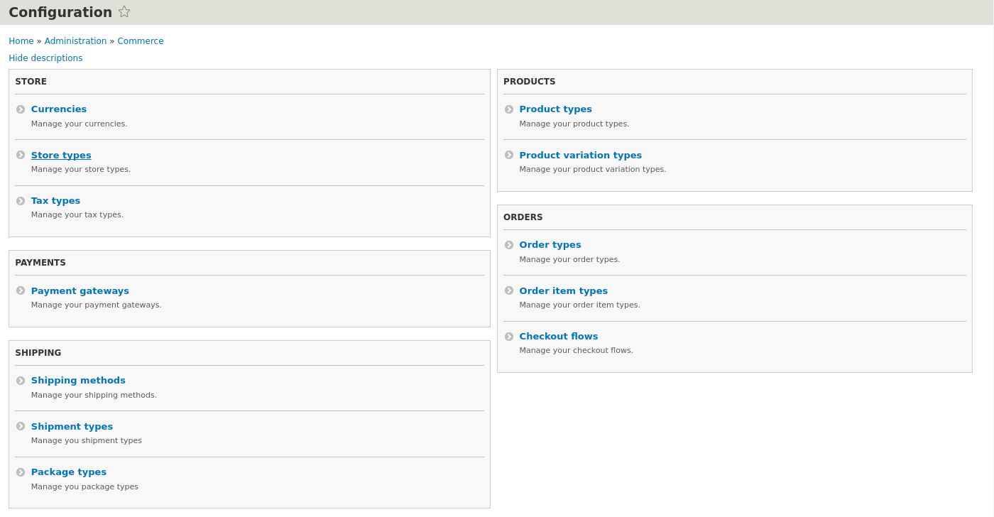Click the arrow icon beside Order types
Viewport: 994px width, 517px height.
(x=509, y=245)
